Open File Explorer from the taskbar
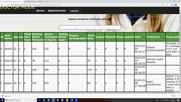The image size is (181, 102). coord(49,100)
